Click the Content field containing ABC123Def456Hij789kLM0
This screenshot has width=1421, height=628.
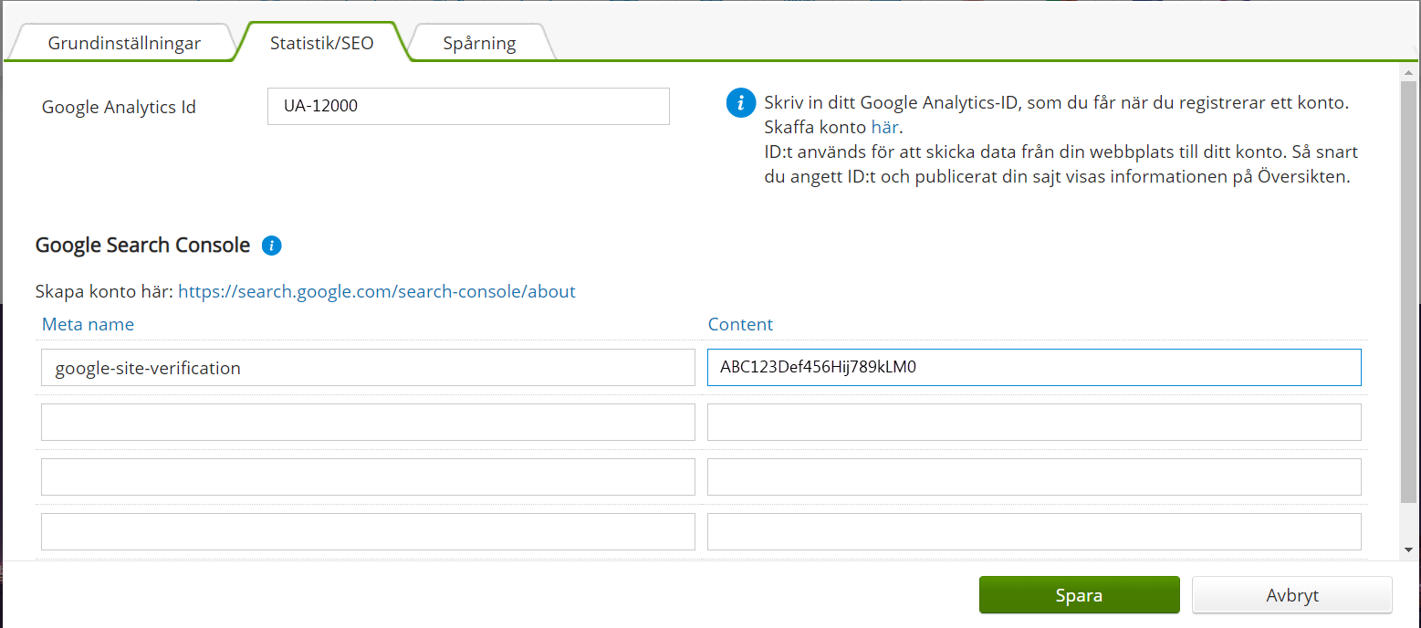pyautogui.click(x=1033, y=368)
